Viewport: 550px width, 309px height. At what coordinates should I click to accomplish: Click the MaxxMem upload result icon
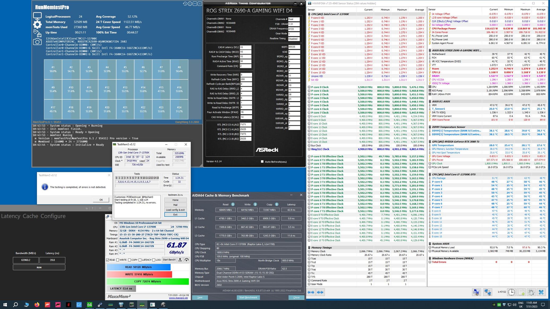180,260
